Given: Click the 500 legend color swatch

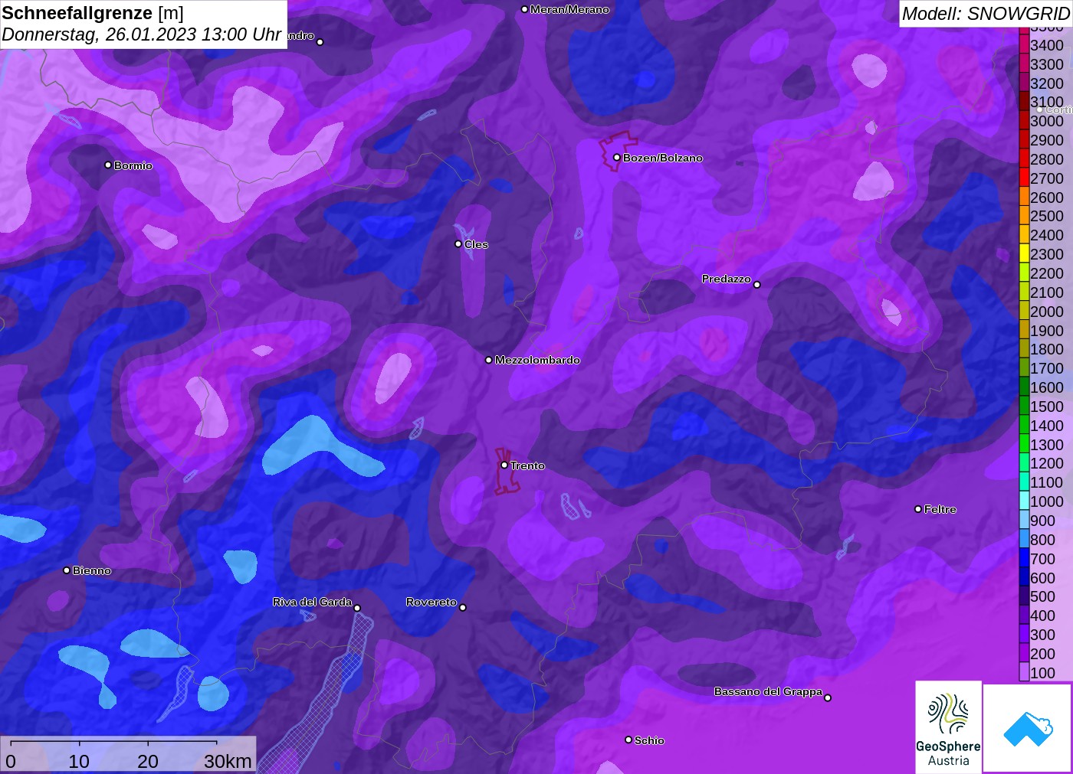Looking at the screenshot, I should [1024, 596].
